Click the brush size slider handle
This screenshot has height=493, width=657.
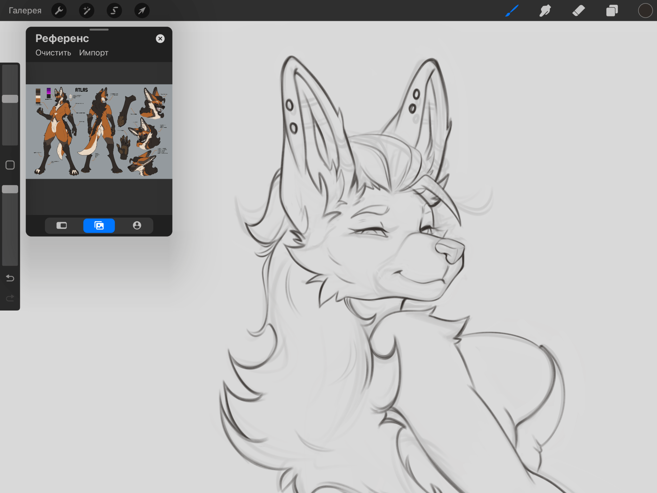[10, 99]
